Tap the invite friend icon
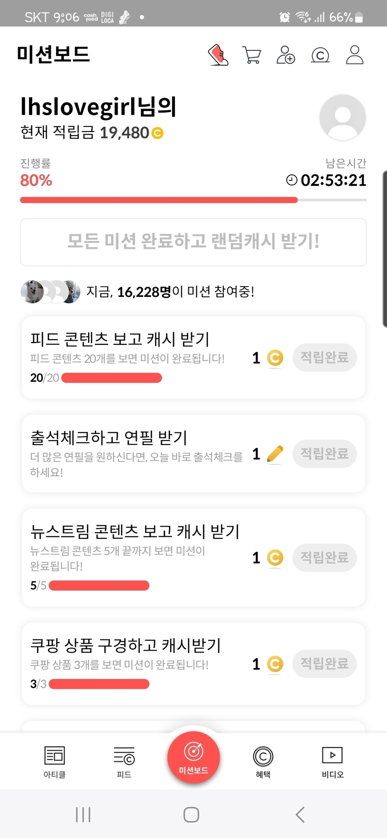Image resolution: width=387 pixels, height=838 pixels. 286,55
